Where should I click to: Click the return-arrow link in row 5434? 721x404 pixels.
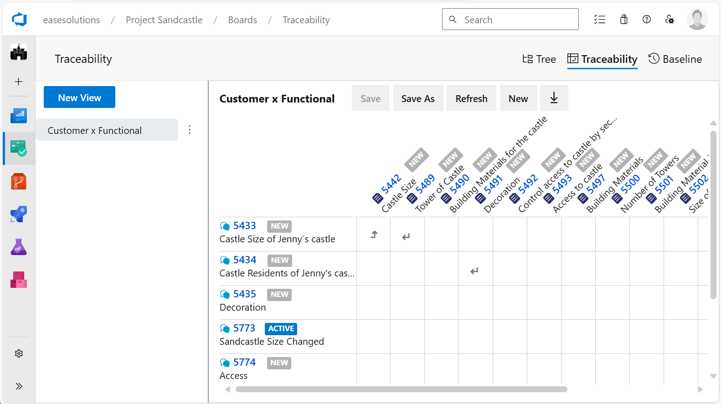pos(474,271)
